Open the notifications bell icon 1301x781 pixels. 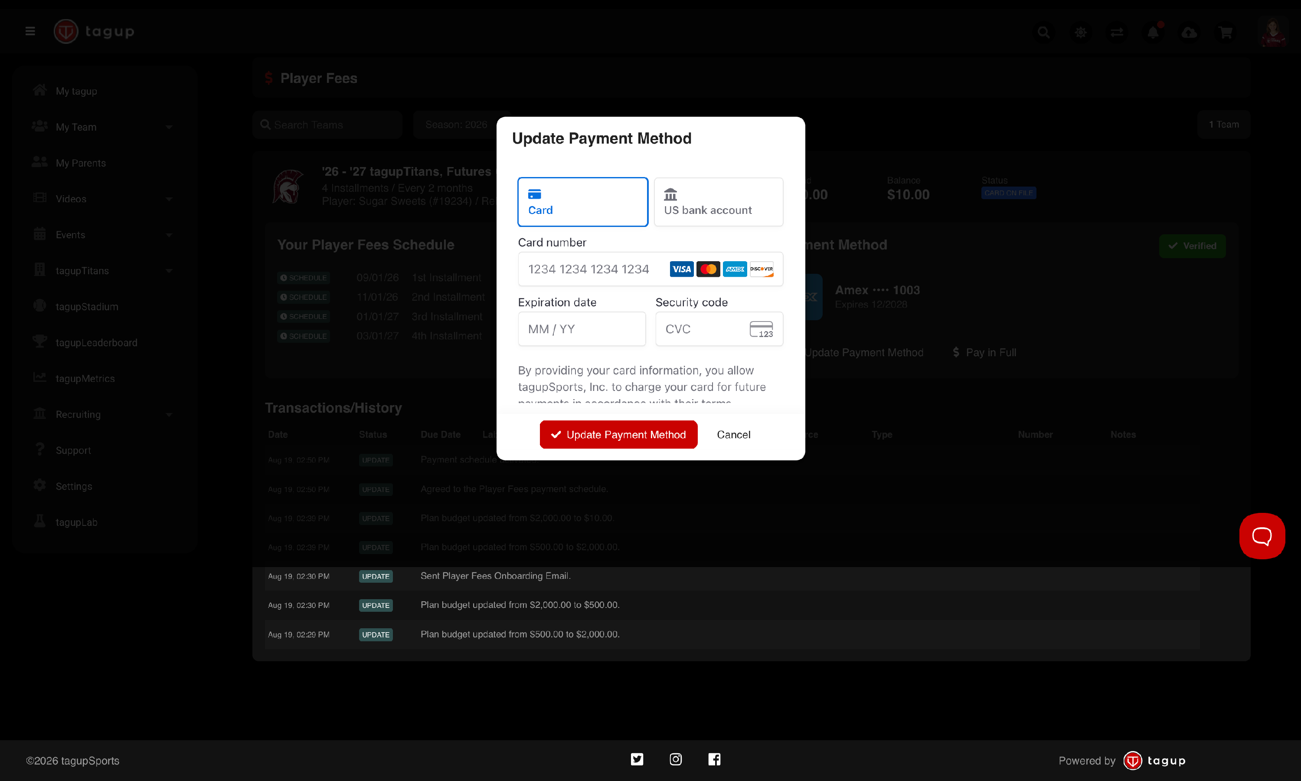pyautogui.click(x=1153, y=33)
